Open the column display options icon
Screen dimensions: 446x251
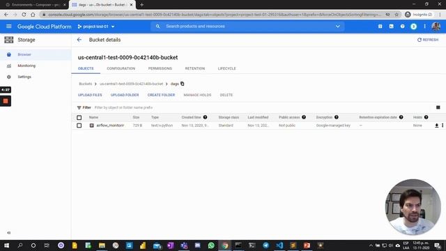(438, 107)
